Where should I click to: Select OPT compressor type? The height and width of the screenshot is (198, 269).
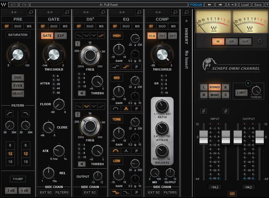point(173,36)
